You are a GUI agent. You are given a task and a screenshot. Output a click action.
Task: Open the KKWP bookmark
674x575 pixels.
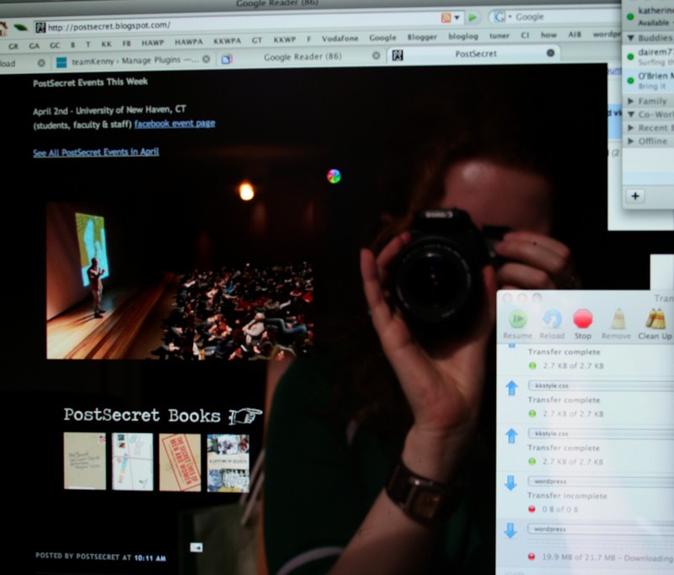pyautogui.click(x=285, y=40)
